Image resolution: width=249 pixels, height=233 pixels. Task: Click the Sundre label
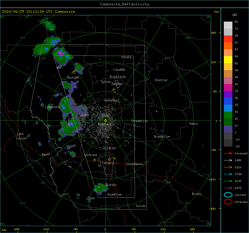84,115
